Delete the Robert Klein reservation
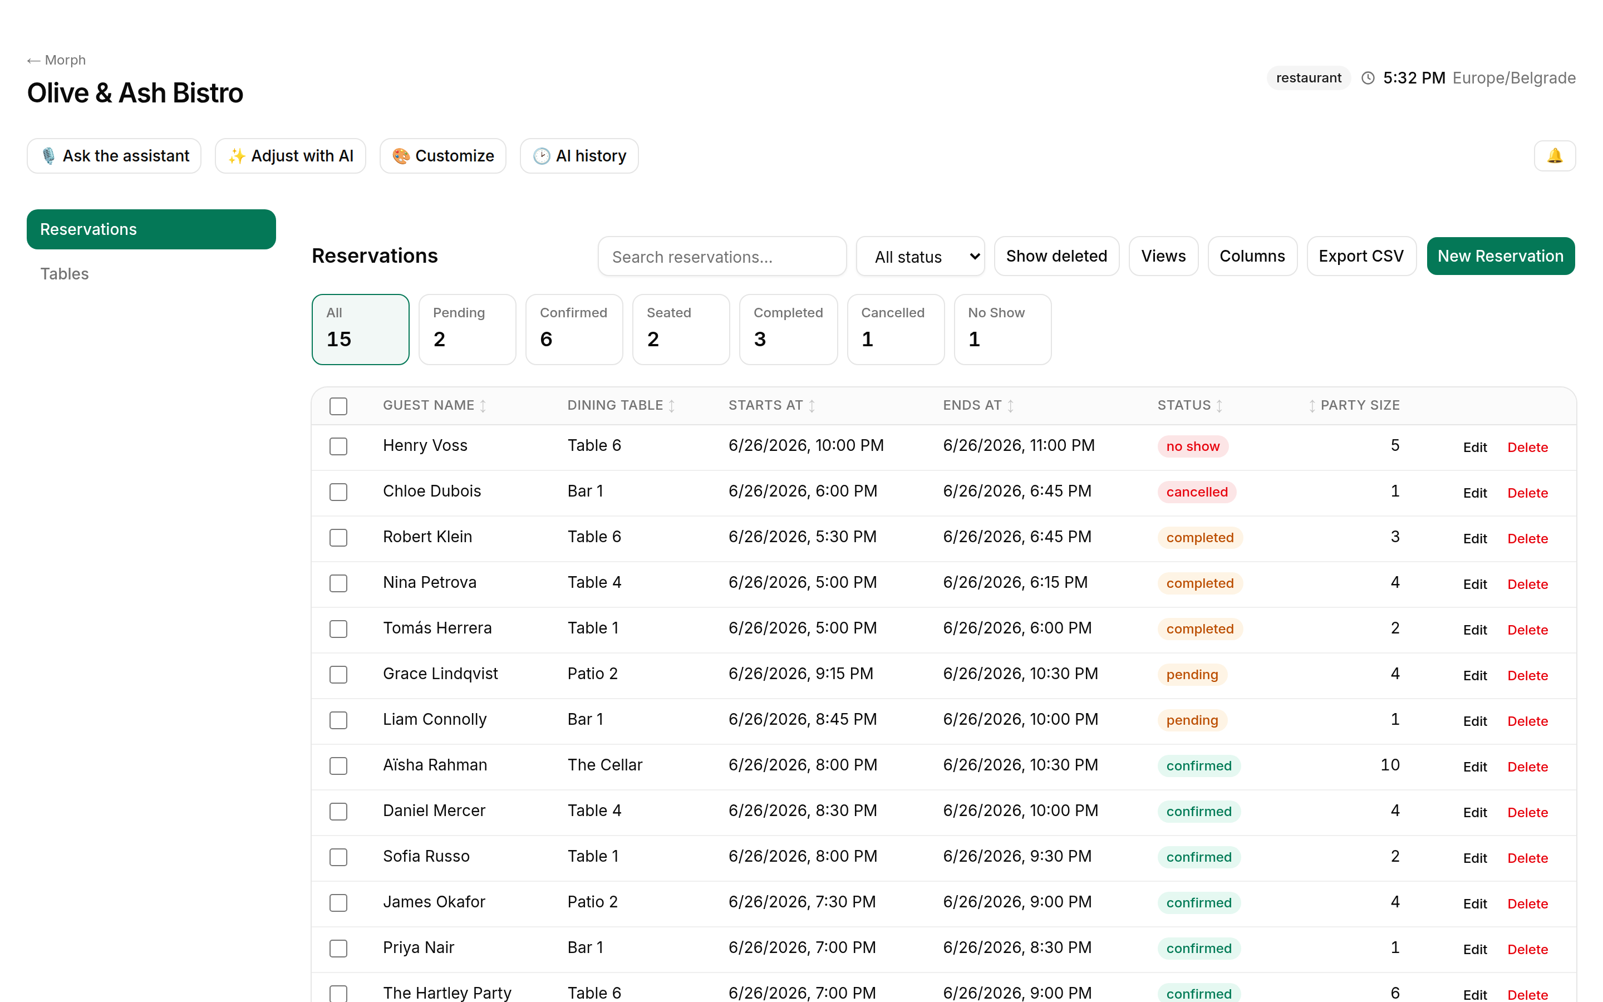The image size is (1603, 1002). coord(1527,539)
